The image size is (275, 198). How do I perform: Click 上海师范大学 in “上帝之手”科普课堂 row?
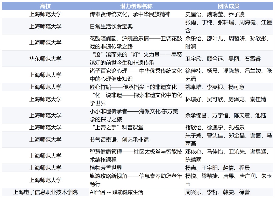(x=45, y=127)
